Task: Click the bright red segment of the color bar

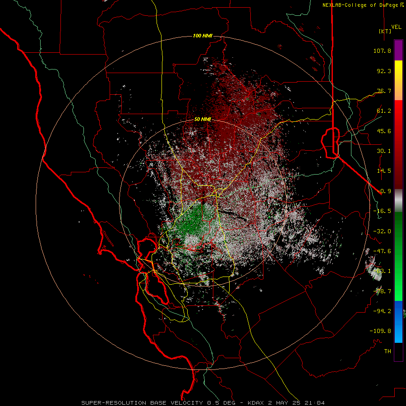Action: tap(398, 111)
